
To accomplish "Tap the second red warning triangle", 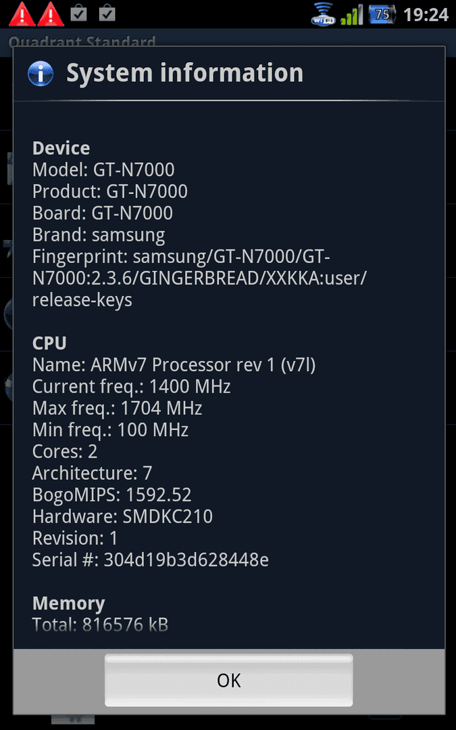I will click(x=51, y=14).
